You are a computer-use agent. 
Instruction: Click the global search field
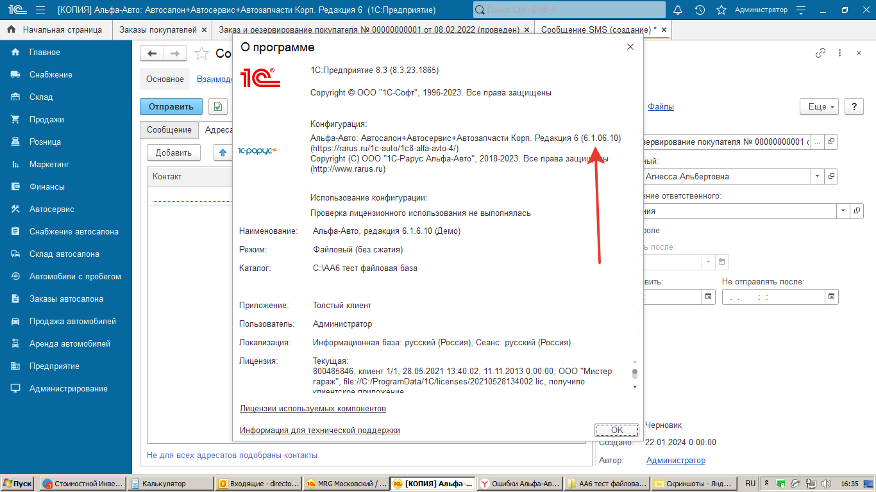tap(568, 10)
